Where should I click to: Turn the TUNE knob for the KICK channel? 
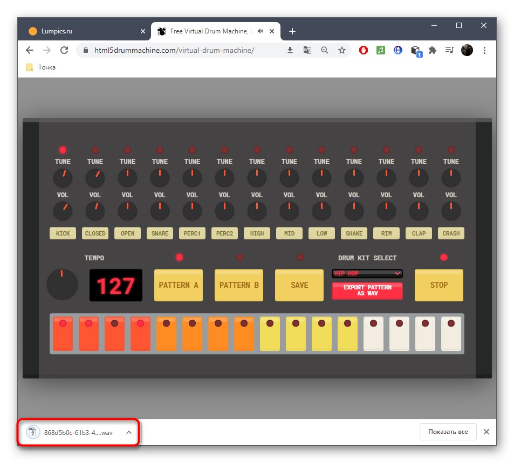pos(63,177)
